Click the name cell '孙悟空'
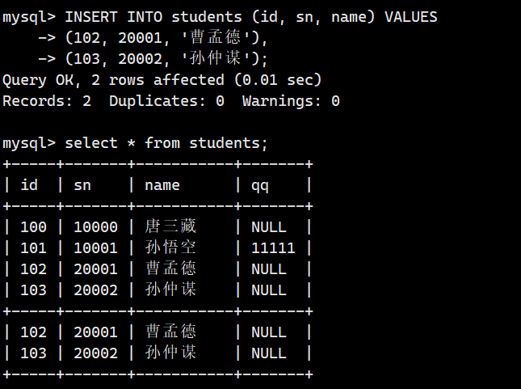 170,247
